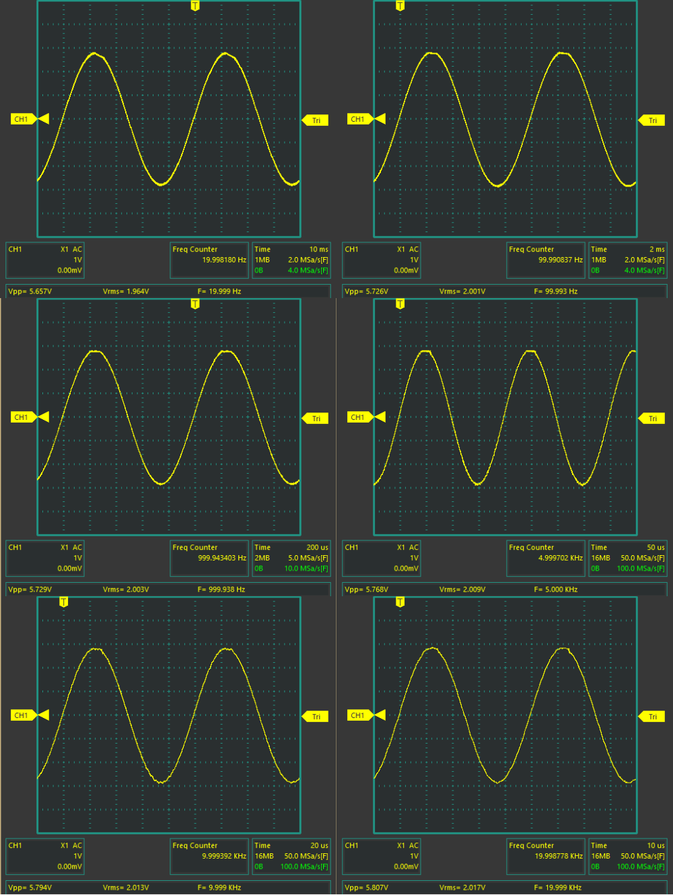673x895 pixels.
Task: Click the CH1 marker beside the 20 us waveform
Action: [22, 715]
